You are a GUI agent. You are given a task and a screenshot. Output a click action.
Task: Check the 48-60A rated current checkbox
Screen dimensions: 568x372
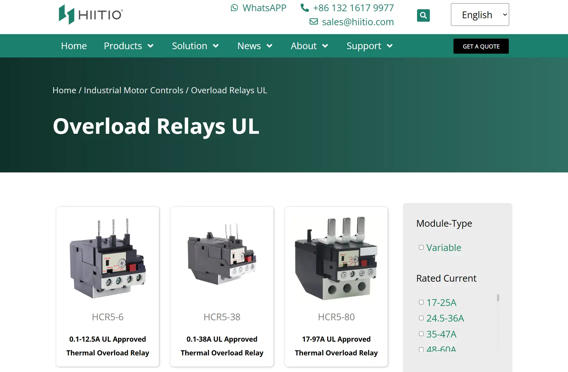coord(421,350)
